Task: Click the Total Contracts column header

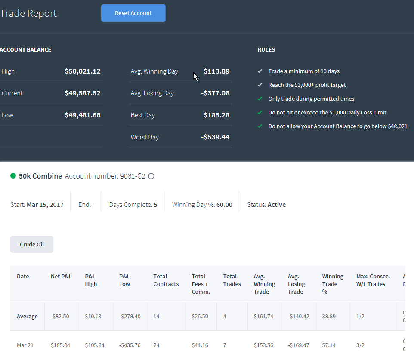Action: point(166,280)
